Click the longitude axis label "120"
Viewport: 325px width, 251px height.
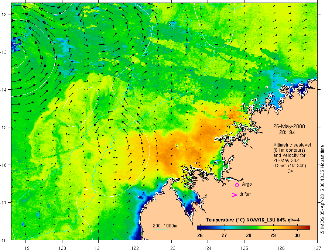[x=62, y=248]
